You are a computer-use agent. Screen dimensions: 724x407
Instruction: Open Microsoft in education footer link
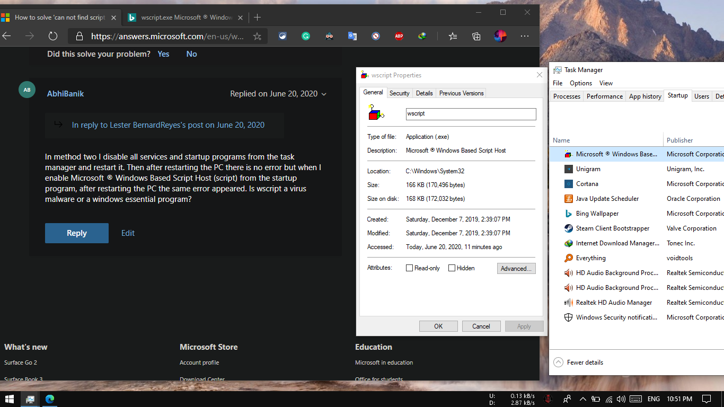click(x=384, y=362)
